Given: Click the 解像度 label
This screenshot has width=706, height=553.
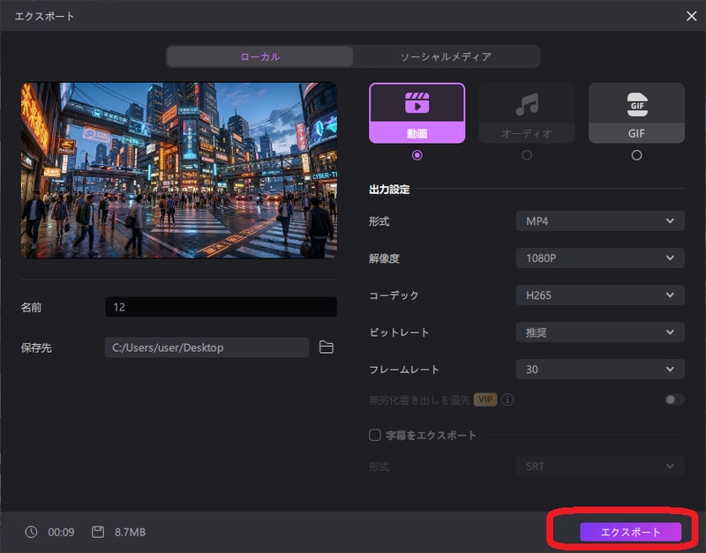Looking at the screenshot, I should tap(384, 258).
